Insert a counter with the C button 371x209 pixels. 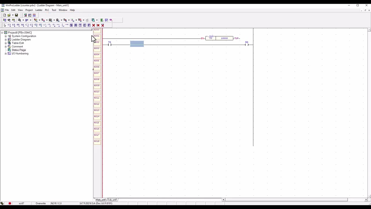tap(85, 25)
